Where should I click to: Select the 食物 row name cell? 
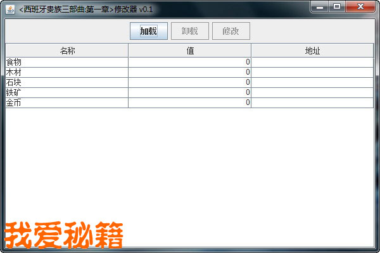66,62
